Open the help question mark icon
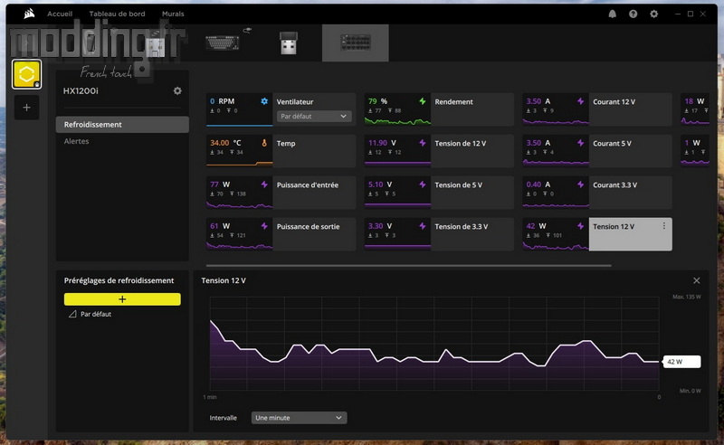The width and height of the screenshot is (724, 445). [633, 14]
